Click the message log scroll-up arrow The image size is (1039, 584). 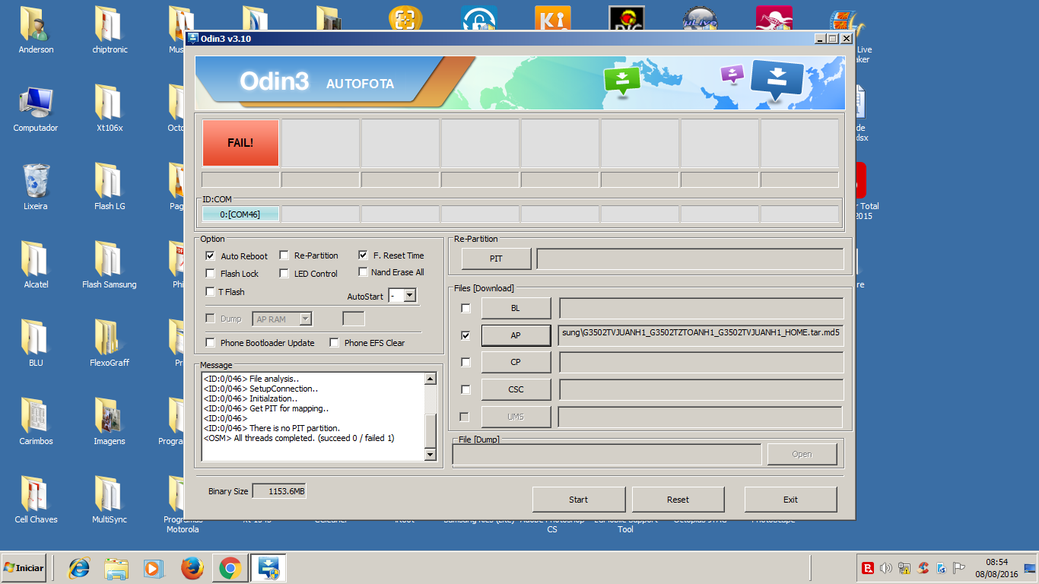click(x=430, y=379)
